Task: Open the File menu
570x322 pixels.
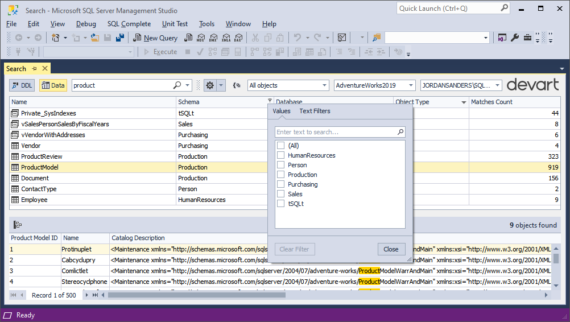Action: (x=11, y=24)
